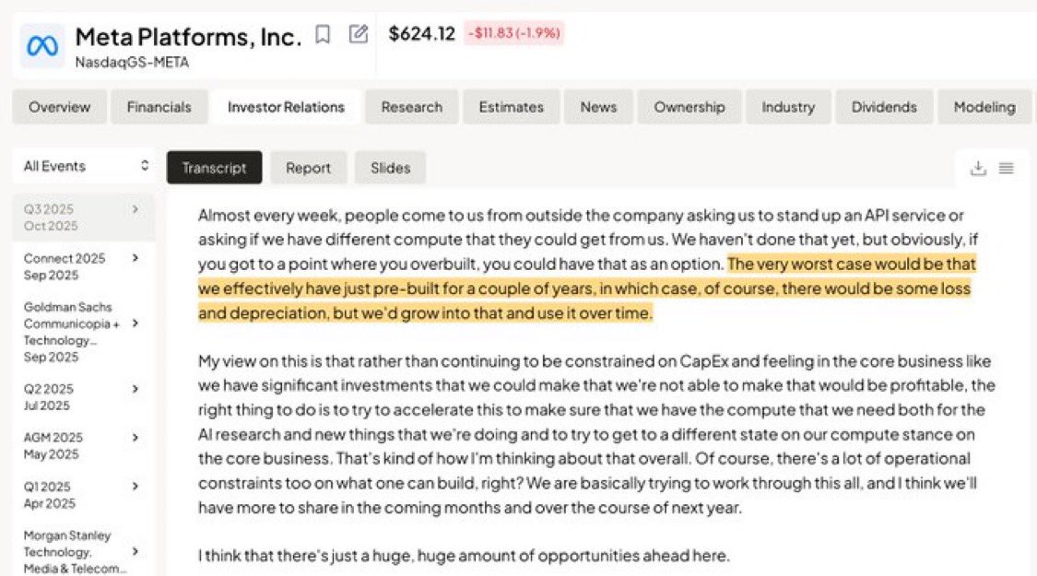Show the Slides view
1037x576 pixels.
(390, 168)
